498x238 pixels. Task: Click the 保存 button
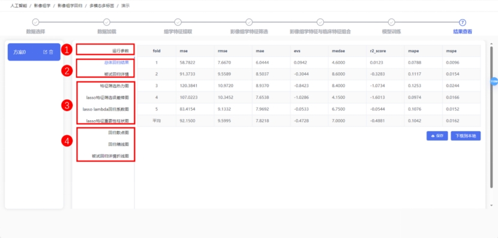(437, 136)
